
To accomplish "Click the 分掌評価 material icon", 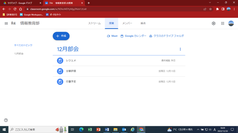I will tap(60, 71).
